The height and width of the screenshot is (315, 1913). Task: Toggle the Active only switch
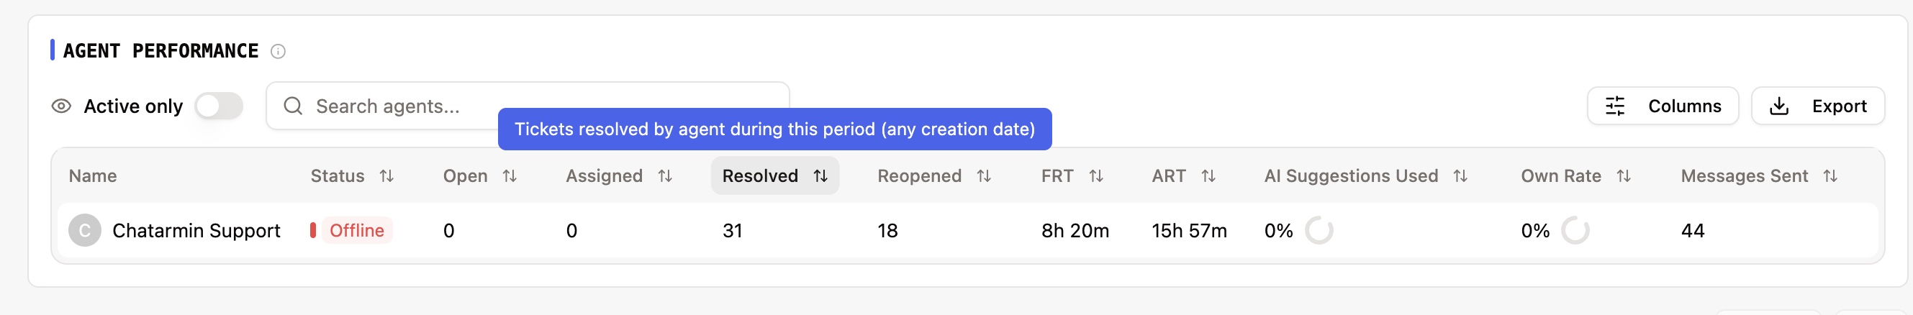click(x=219, y=106)
